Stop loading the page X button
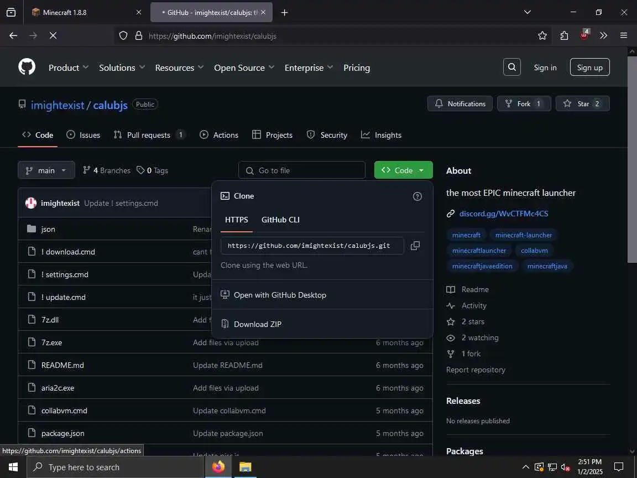 [53, 36]
